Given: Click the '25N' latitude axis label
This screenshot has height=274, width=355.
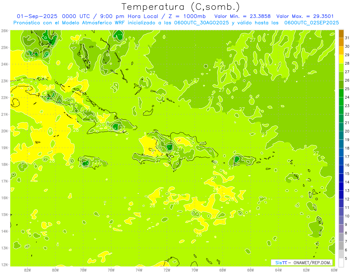Looking at the screenshot, I should (x=4, y=47).
